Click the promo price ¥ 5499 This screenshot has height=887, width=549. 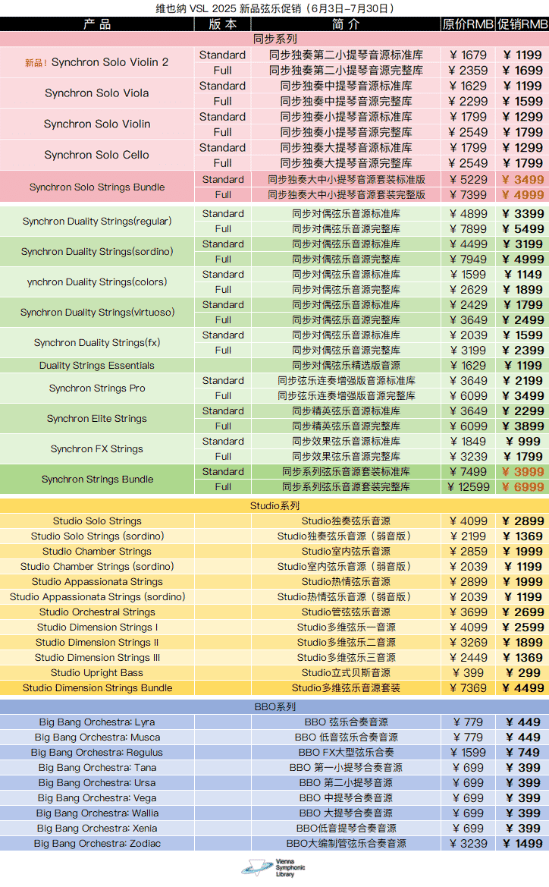click(523, 229)
